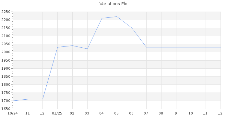Click the peak data point at month 05

click(117, 16)
